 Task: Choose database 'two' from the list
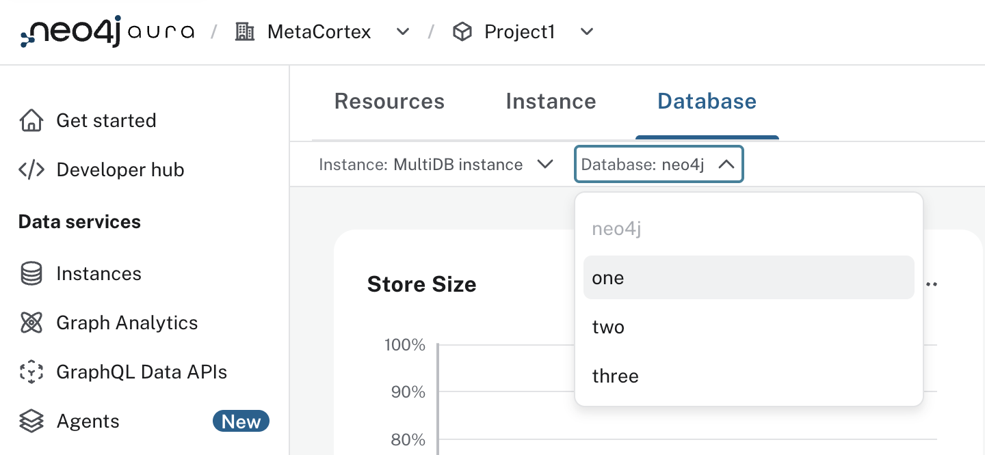tap(749, 327)
